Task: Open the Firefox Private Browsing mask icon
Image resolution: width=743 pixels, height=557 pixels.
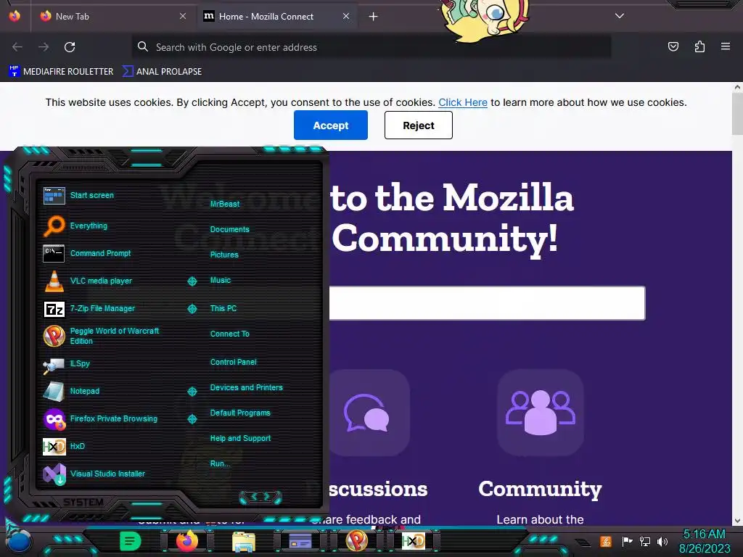Action: click(54, 419)
